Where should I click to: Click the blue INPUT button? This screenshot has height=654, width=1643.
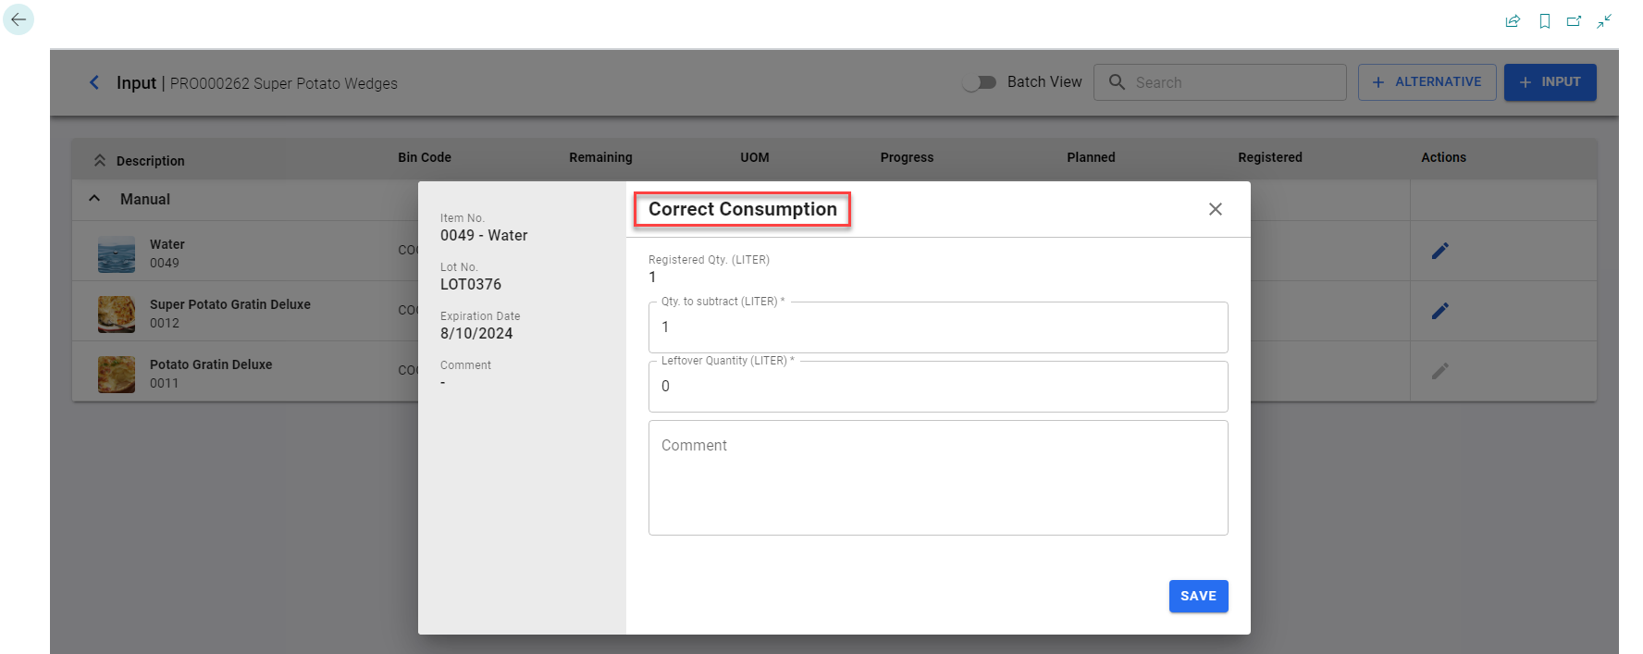[1550, 82]
